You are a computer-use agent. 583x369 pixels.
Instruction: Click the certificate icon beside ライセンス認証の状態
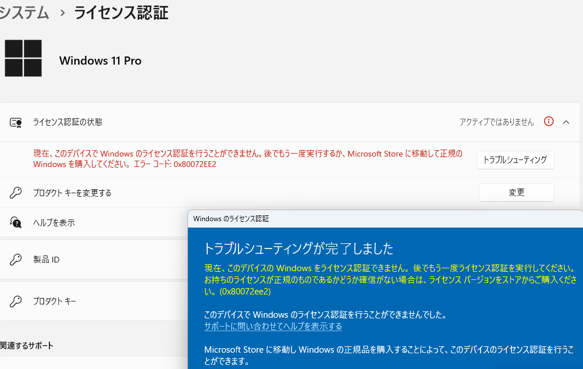[16, 121]
